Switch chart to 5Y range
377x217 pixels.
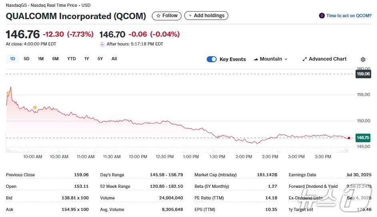[x=100, y=59]
